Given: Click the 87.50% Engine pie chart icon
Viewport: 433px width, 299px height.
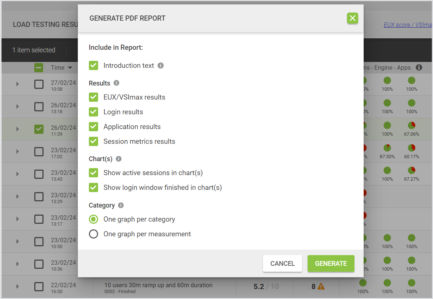Looking at the screenshot, I should (387, 148).
